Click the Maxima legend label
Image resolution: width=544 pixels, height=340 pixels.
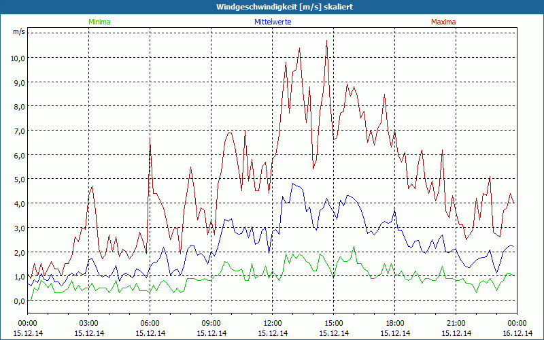[443, 22]
